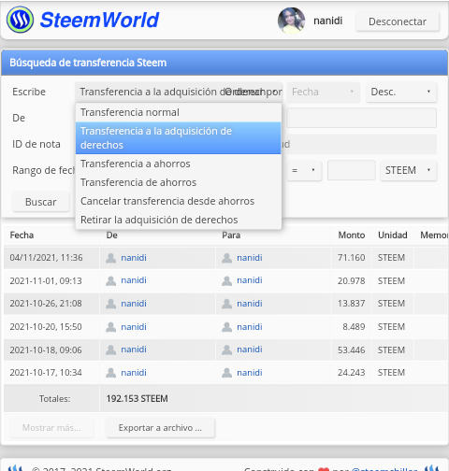Open nanidi's profile avatar picture
Screen dimensions: 449x471
pyautogui.click(x=291, y=21)
